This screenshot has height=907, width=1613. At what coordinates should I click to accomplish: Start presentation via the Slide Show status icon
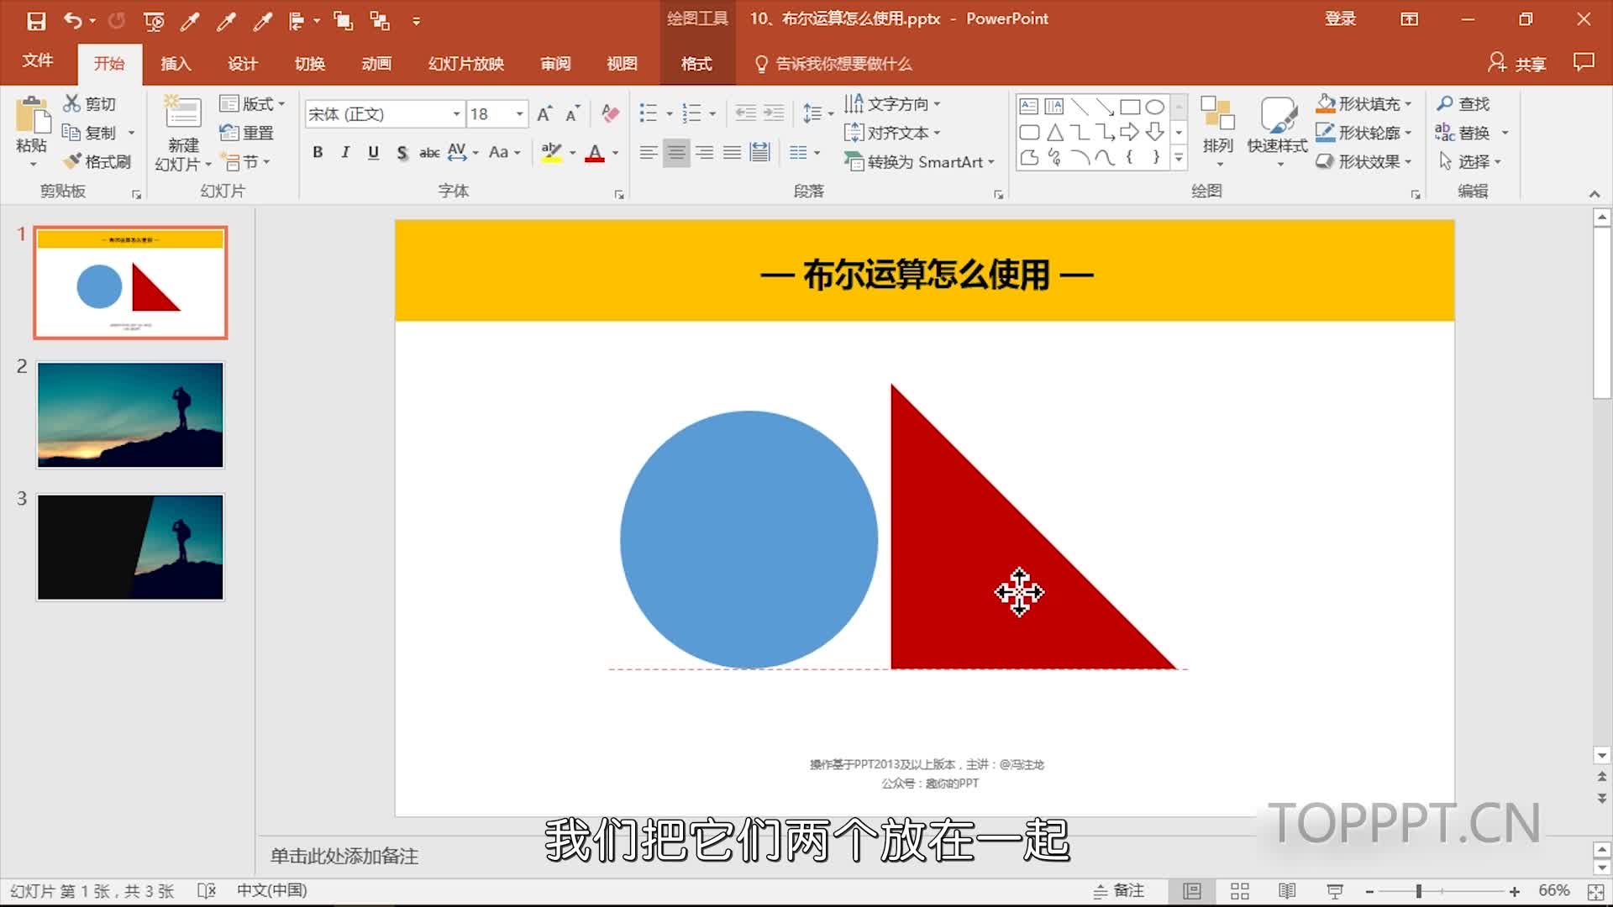[x=1333, y=890]
